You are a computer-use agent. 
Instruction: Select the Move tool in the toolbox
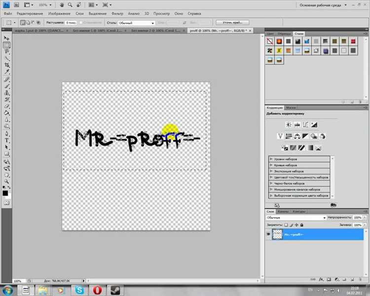(x=7, y=38)
